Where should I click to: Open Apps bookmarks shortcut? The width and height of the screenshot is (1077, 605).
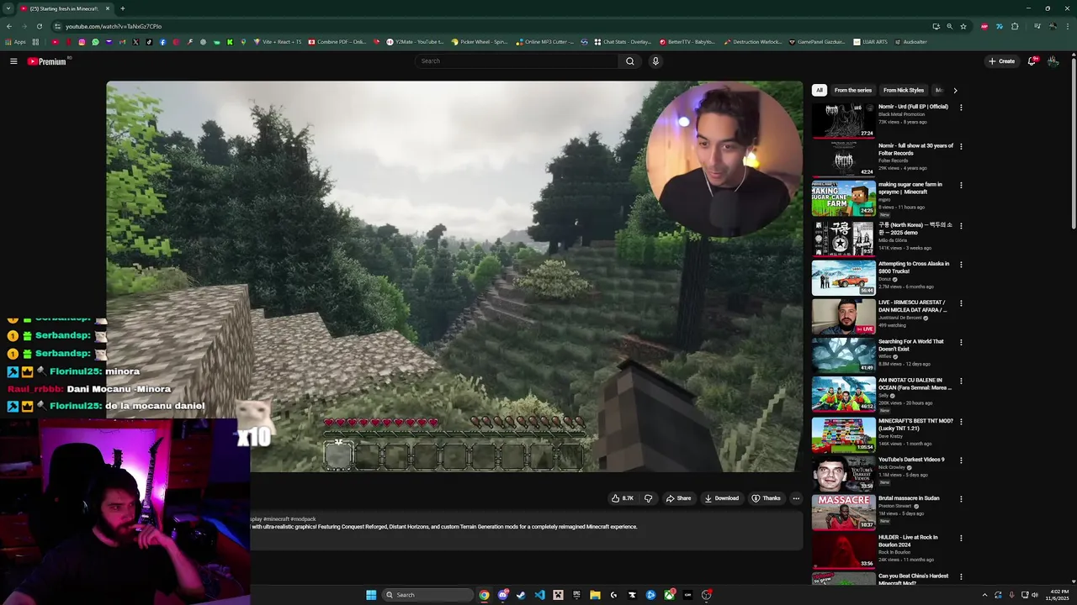[14, 42]
